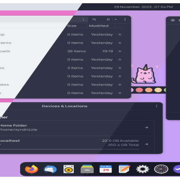The image size is (180, 180).
Task: Select the "2 items" size cell
Action: coord(75,68)
